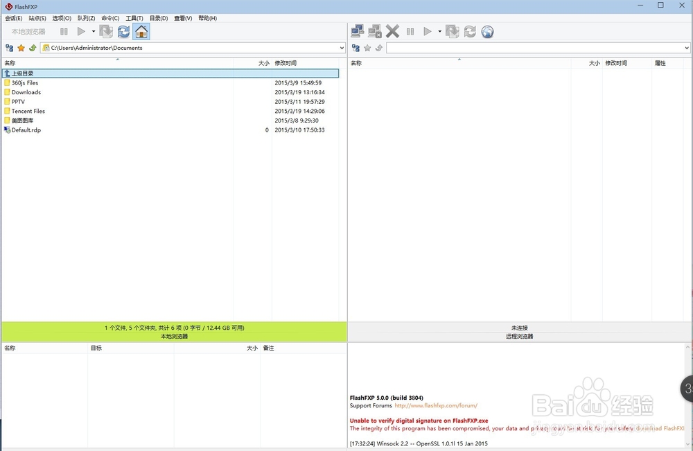The height and width of the screenshot is (451, 693).
Task: Expand the local path dropdown arrow
Action: (x=342, y=48)
